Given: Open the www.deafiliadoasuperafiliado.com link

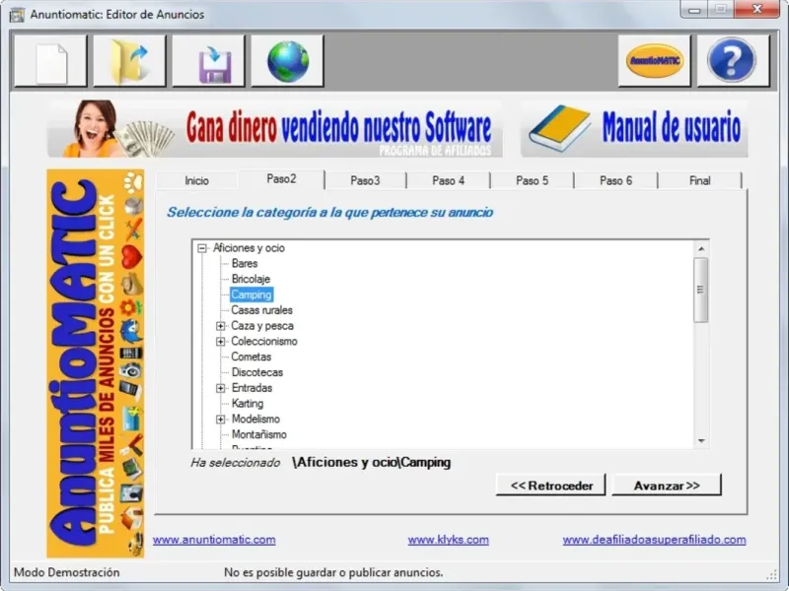Looking at the screenshot, I should pos(654,540).
